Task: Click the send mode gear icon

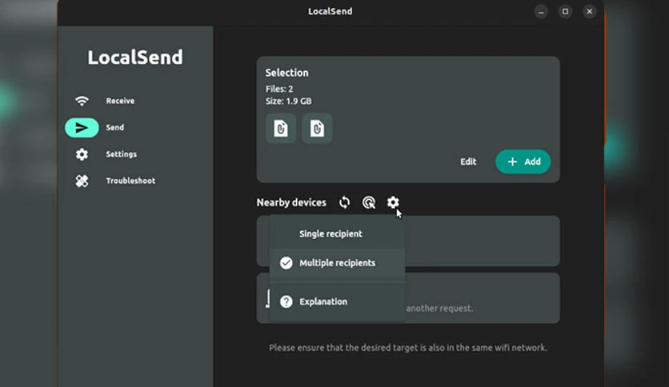Action: coord(393,202)
